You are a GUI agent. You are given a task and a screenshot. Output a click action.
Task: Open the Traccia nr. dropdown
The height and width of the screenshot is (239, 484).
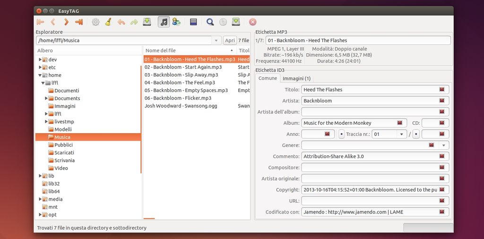(402, 134)
